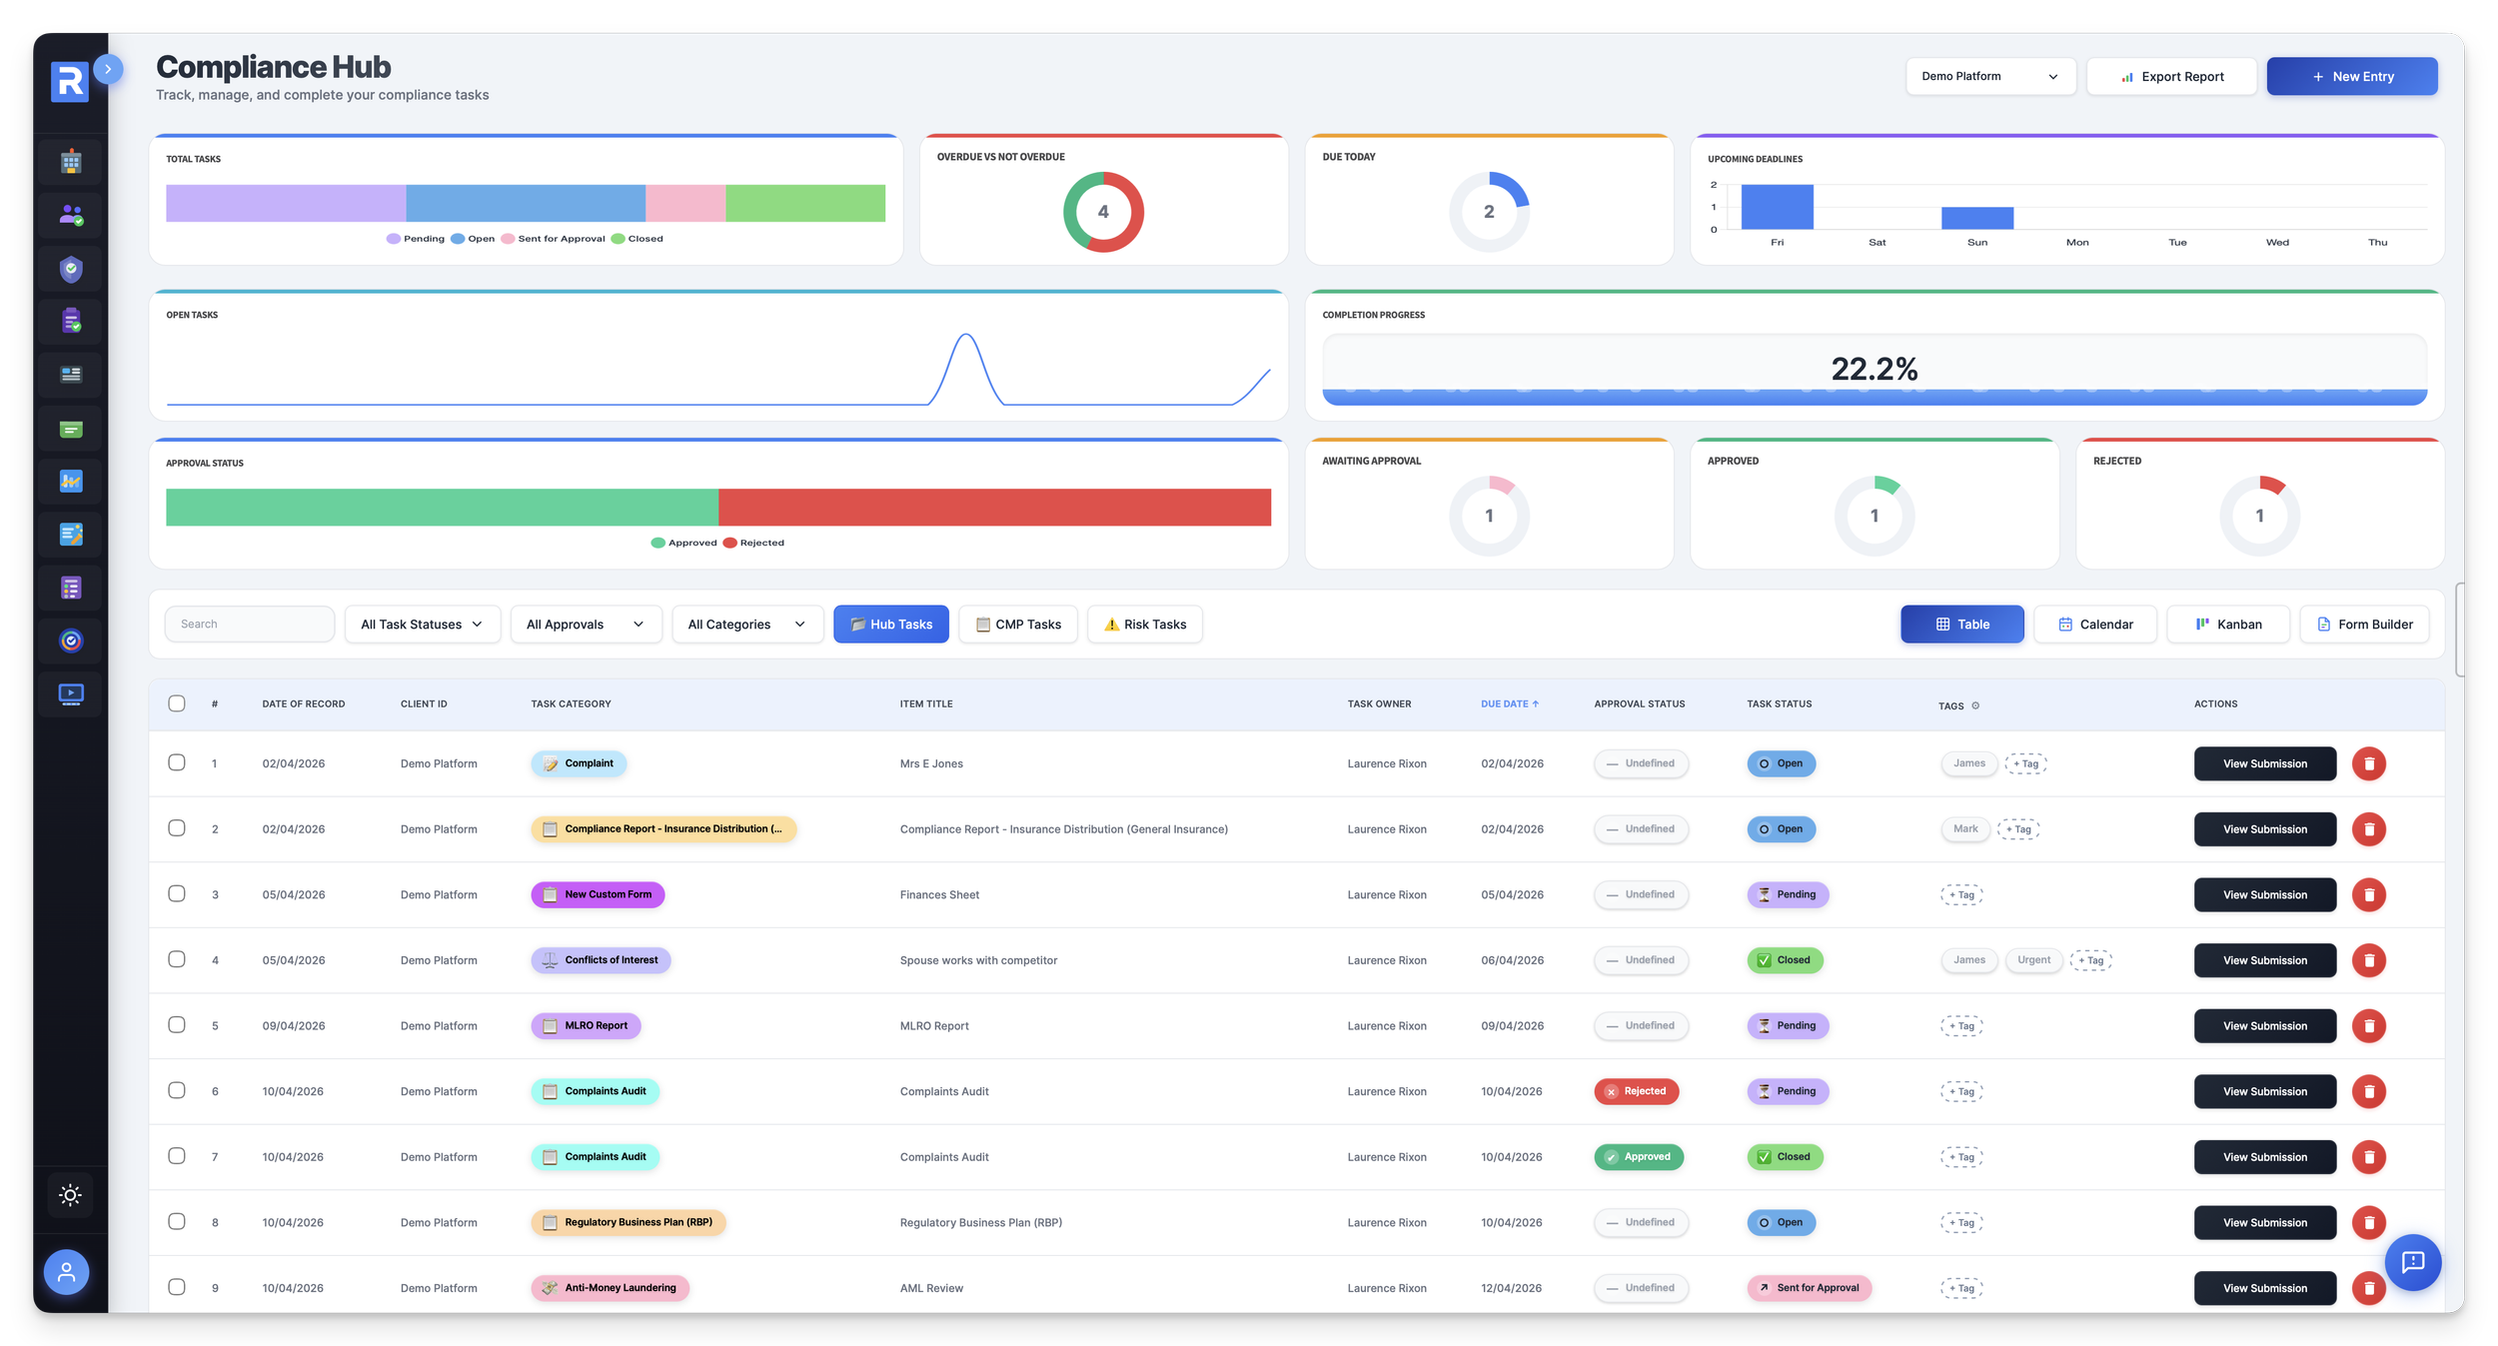Click the New Entry button
This screenshot has width=2498, height=1346.
[x=2352, y=76]
